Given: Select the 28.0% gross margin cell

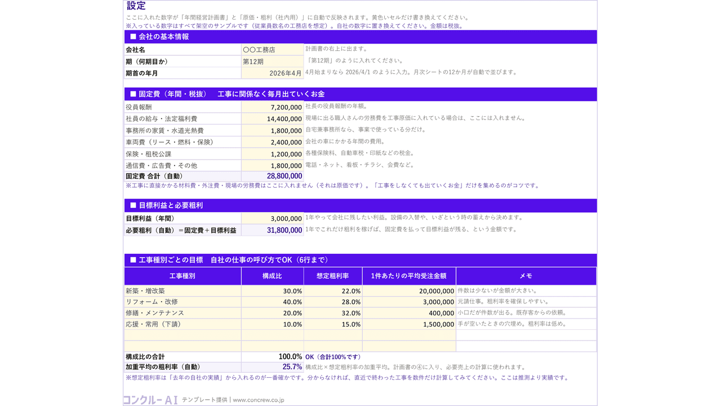Looking at the screenshot, I should 333,302.
